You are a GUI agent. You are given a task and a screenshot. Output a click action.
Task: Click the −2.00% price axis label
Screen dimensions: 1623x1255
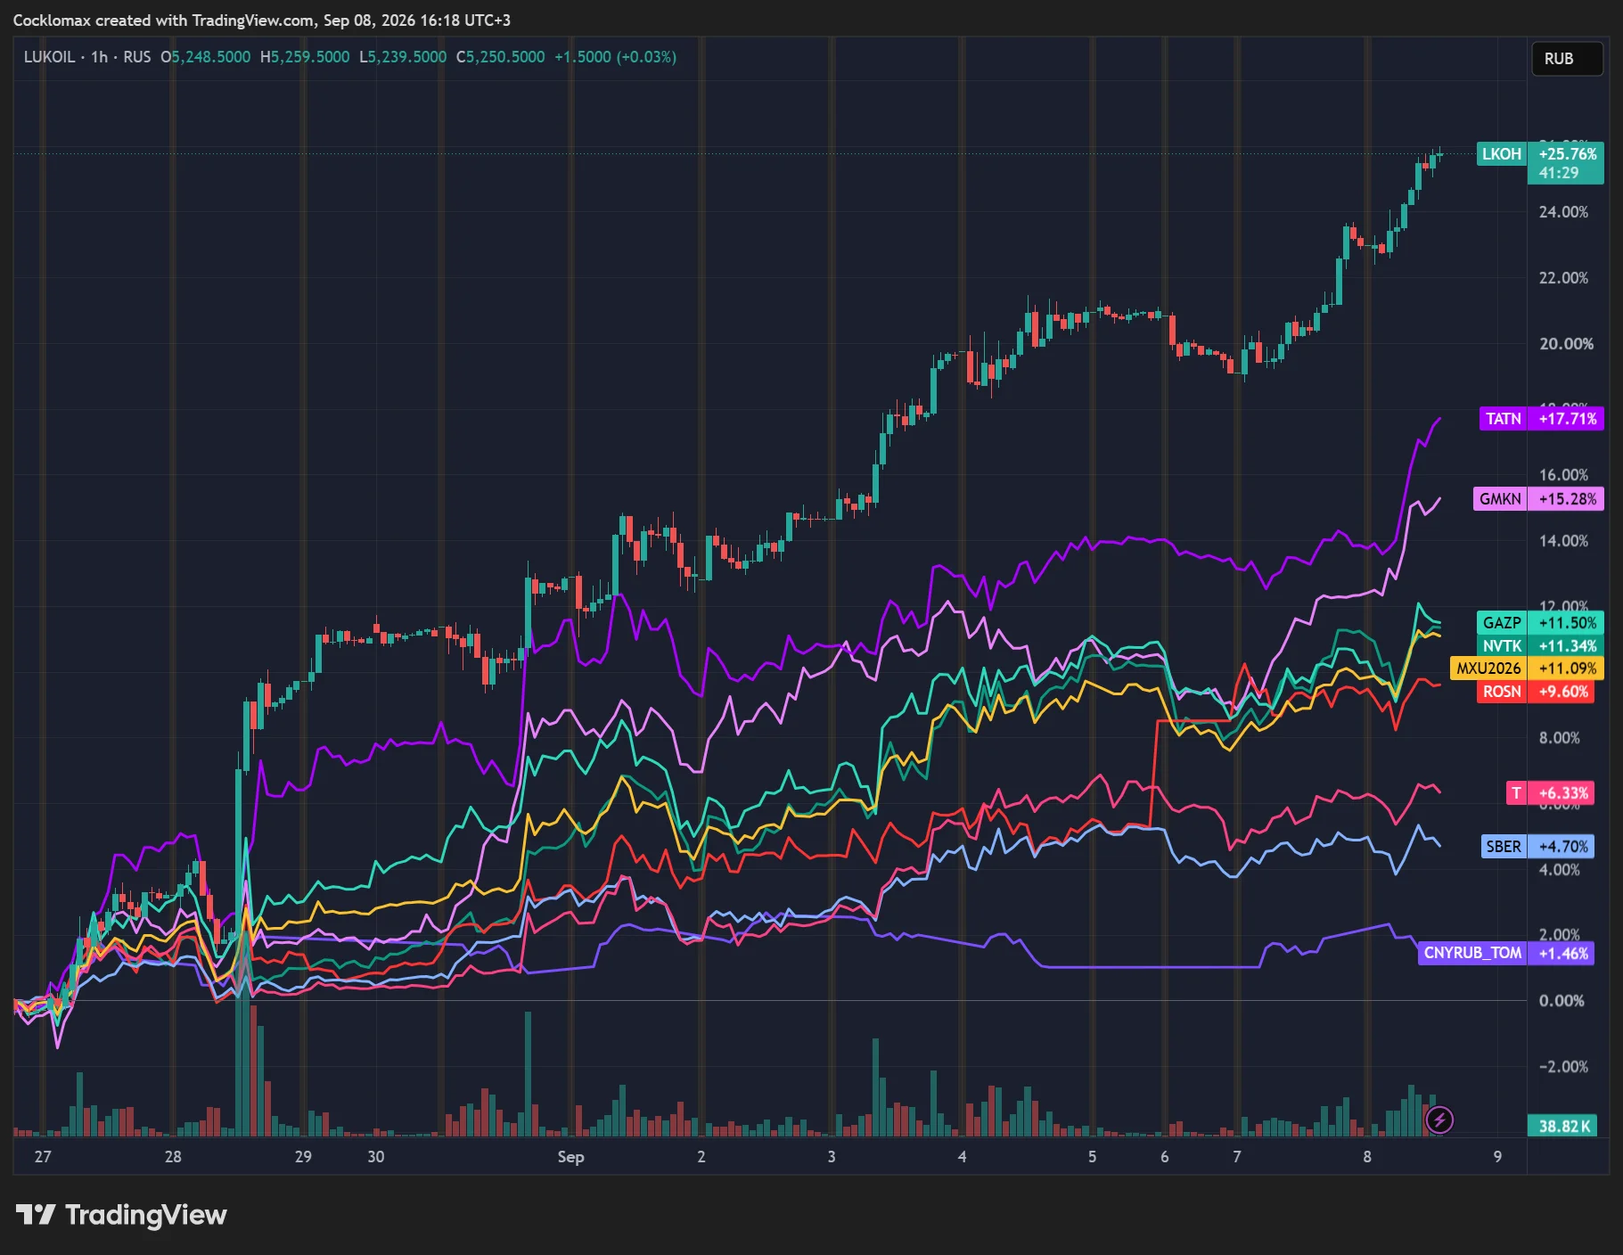(x=1563, y=1067)
